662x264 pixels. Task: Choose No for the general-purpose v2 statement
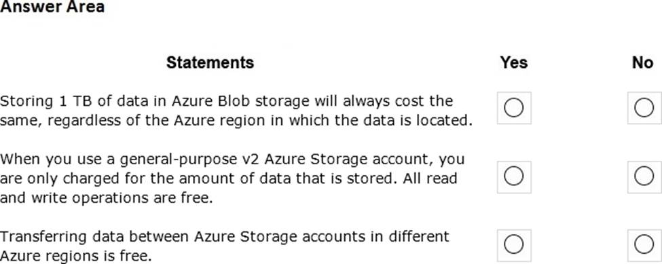click(x=644, y=176)
